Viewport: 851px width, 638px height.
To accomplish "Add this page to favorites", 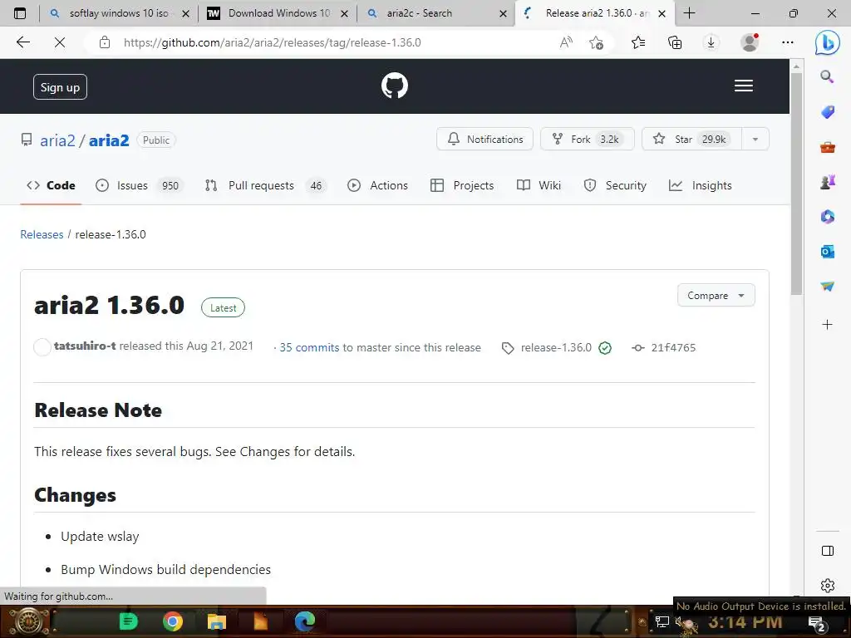I will click(x=596, y=42).
